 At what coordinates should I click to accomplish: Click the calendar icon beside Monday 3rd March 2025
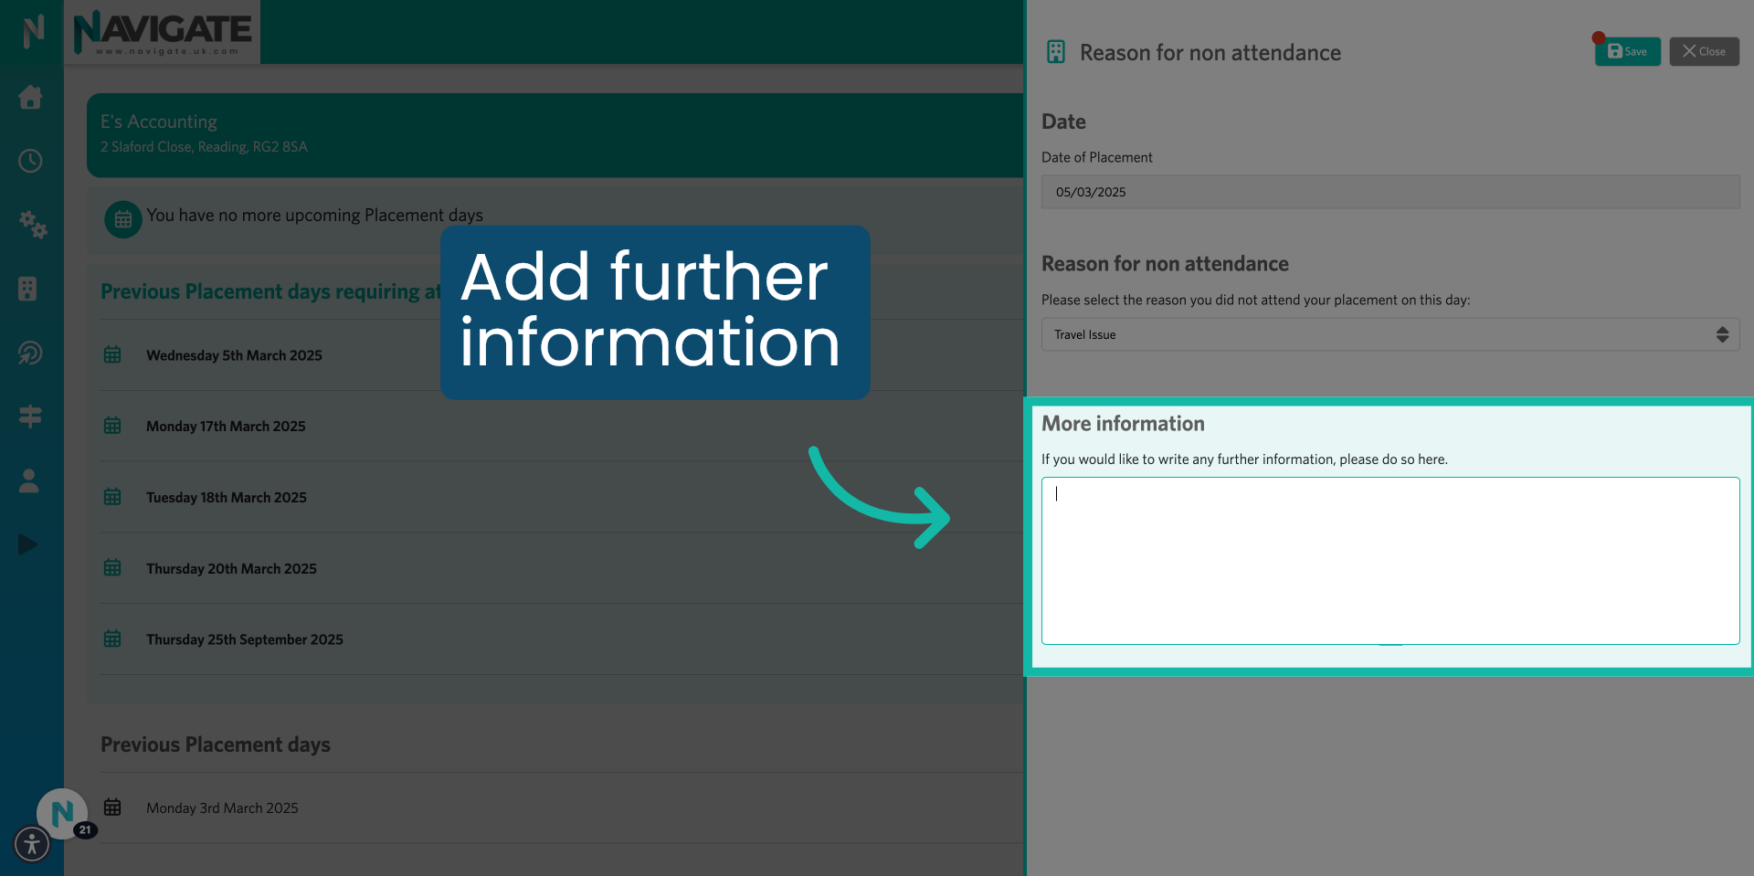pos(112,807)
